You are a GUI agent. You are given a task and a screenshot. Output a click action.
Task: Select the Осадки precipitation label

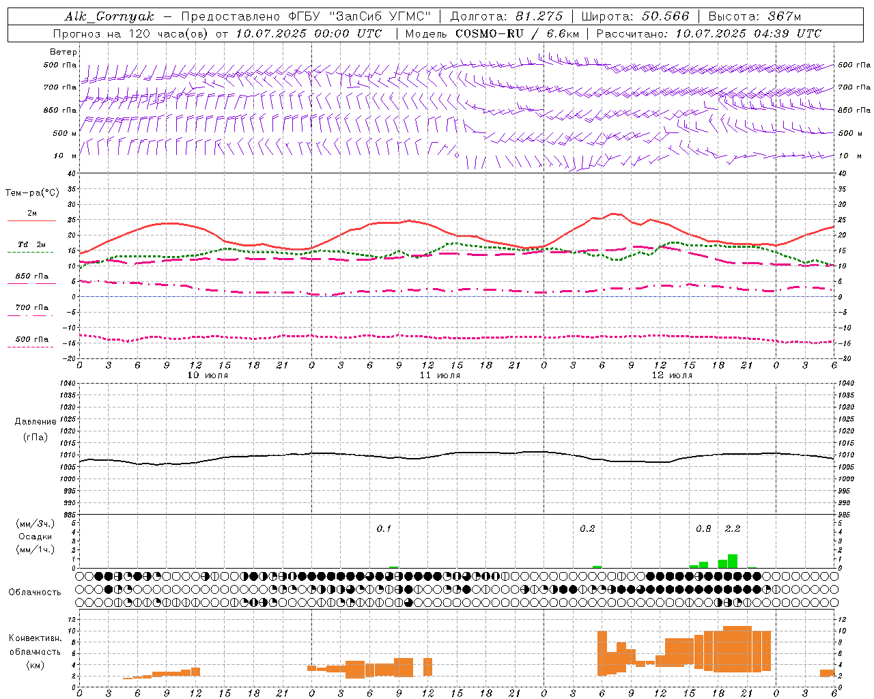[36, 537]
